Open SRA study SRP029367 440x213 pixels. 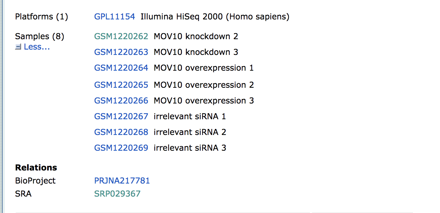coord(117,194)
